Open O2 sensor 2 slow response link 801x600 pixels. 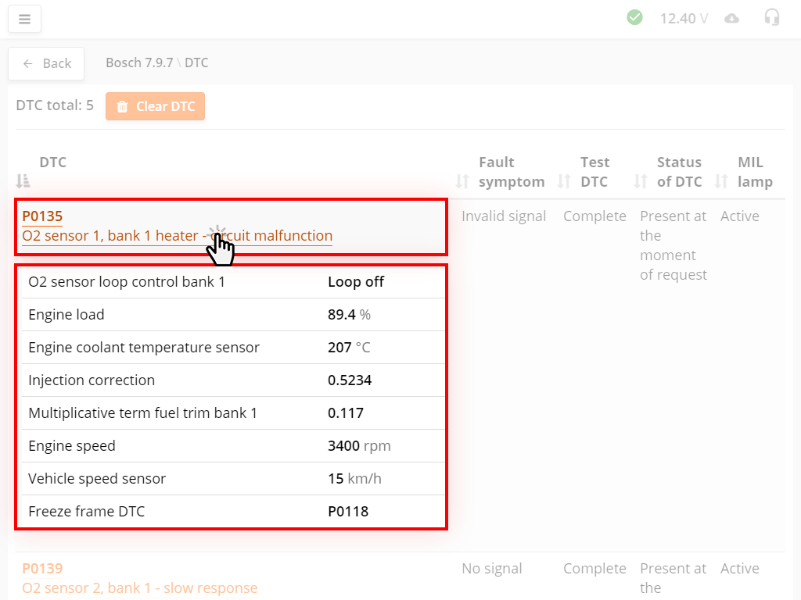click(139, 588)
